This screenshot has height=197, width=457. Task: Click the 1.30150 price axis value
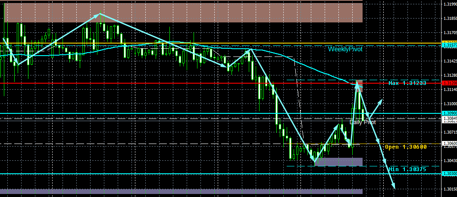pos(450,189)
